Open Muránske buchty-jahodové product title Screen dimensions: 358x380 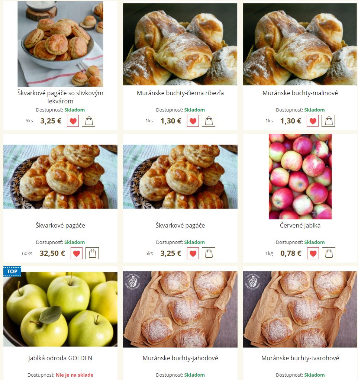coord(180,358)
